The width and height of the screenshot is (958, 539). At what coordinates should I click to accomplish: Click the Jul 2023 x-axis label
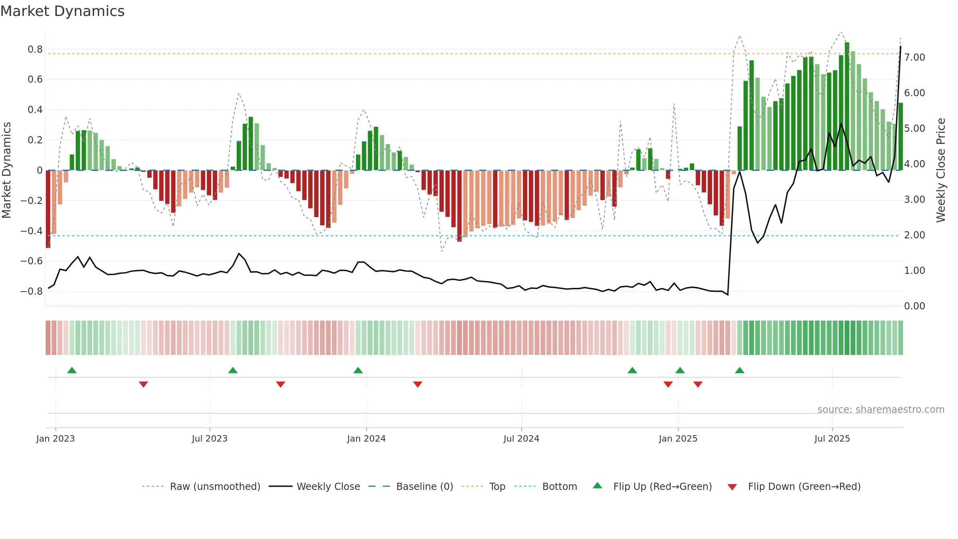click(x=210, y=438)
